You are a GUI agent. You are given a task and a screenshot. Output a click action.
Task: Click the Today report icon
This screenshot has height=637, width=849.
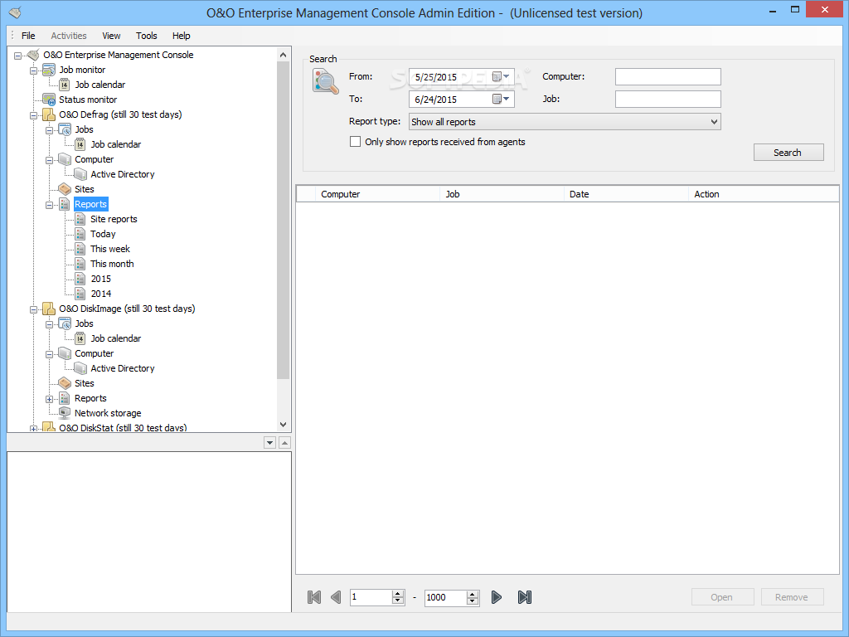[x=80, y=234]
